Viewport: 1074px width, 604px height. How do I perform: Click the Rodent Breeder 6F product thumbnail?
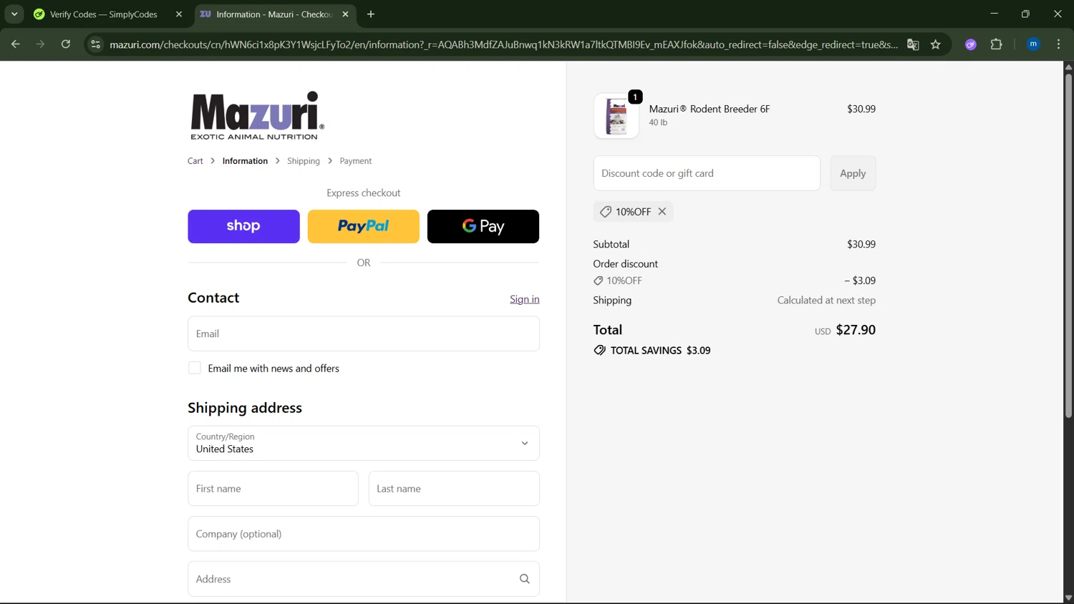click(616, 116)
